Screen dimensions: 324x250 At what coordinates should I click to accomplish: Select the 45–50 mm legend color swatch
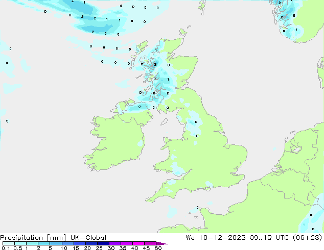coord(150,243)
